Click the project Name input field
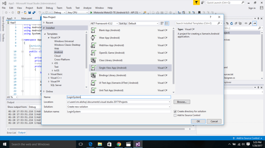Screen dimensions: 265x148 pos(119,97)
